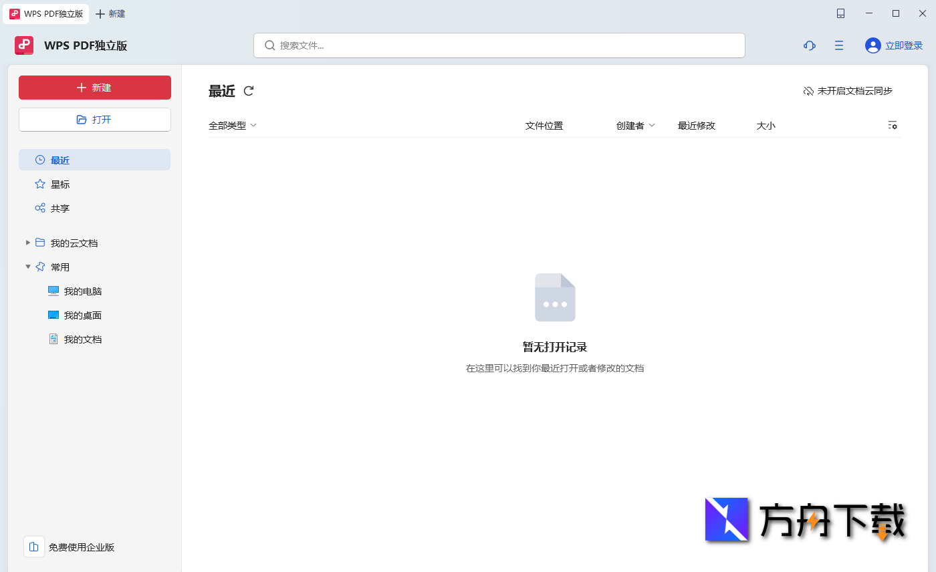Open 我的电脑 from the sidebar
The height and width of the screenshot is (572, 936).
pyautogui.click(x=82, y=291)
